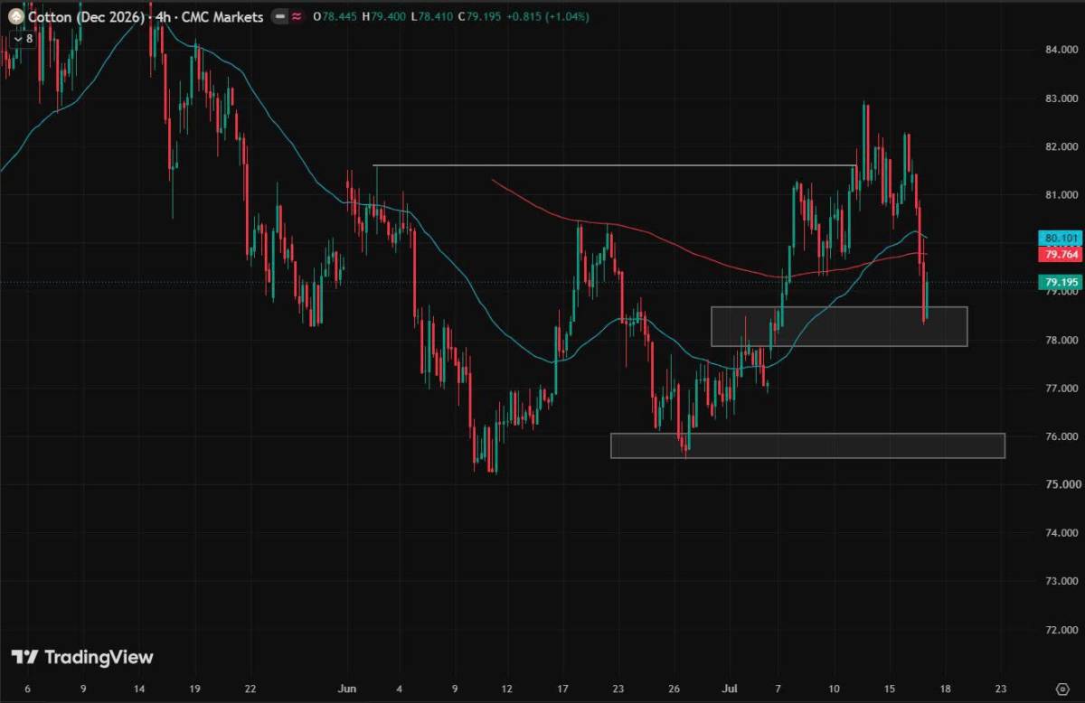Expand the collapsed indicators legend showing 8

pos(23,39)
